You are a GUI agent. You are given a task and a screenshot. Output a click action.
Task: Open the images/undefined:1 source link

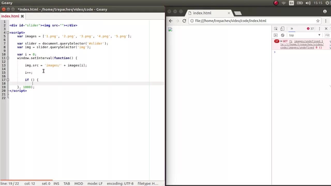[309, 41]
